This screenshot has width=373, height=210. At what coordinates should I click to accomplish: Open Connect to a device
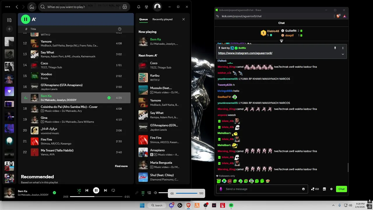point(149,193)
